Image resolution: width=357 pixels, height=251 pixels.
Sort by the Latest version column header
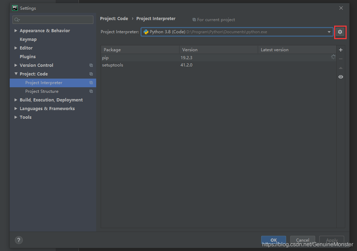point(297,50)
